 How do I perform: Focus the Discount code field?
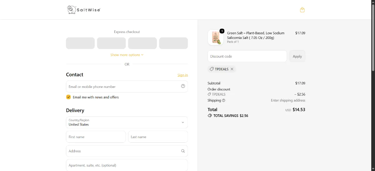coord(247,56)
